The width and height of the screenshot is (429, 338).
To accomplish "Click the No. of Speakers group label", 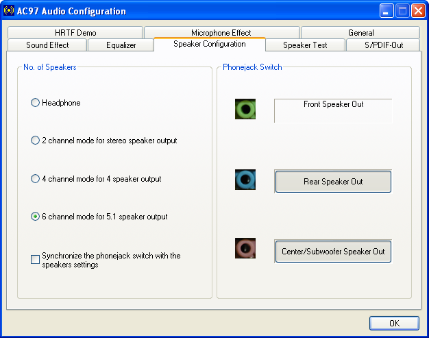I will pyautogui.click(x=50, y=67).
